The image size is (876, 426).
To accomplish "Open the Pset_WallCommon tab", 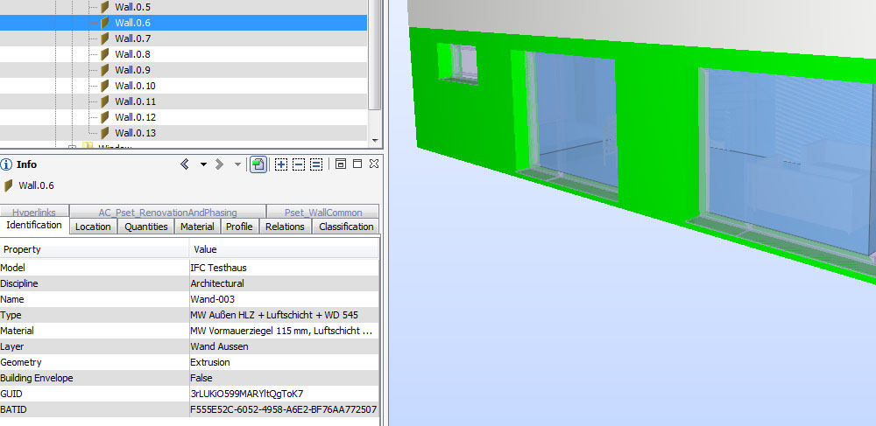I will tap(323, 213).
